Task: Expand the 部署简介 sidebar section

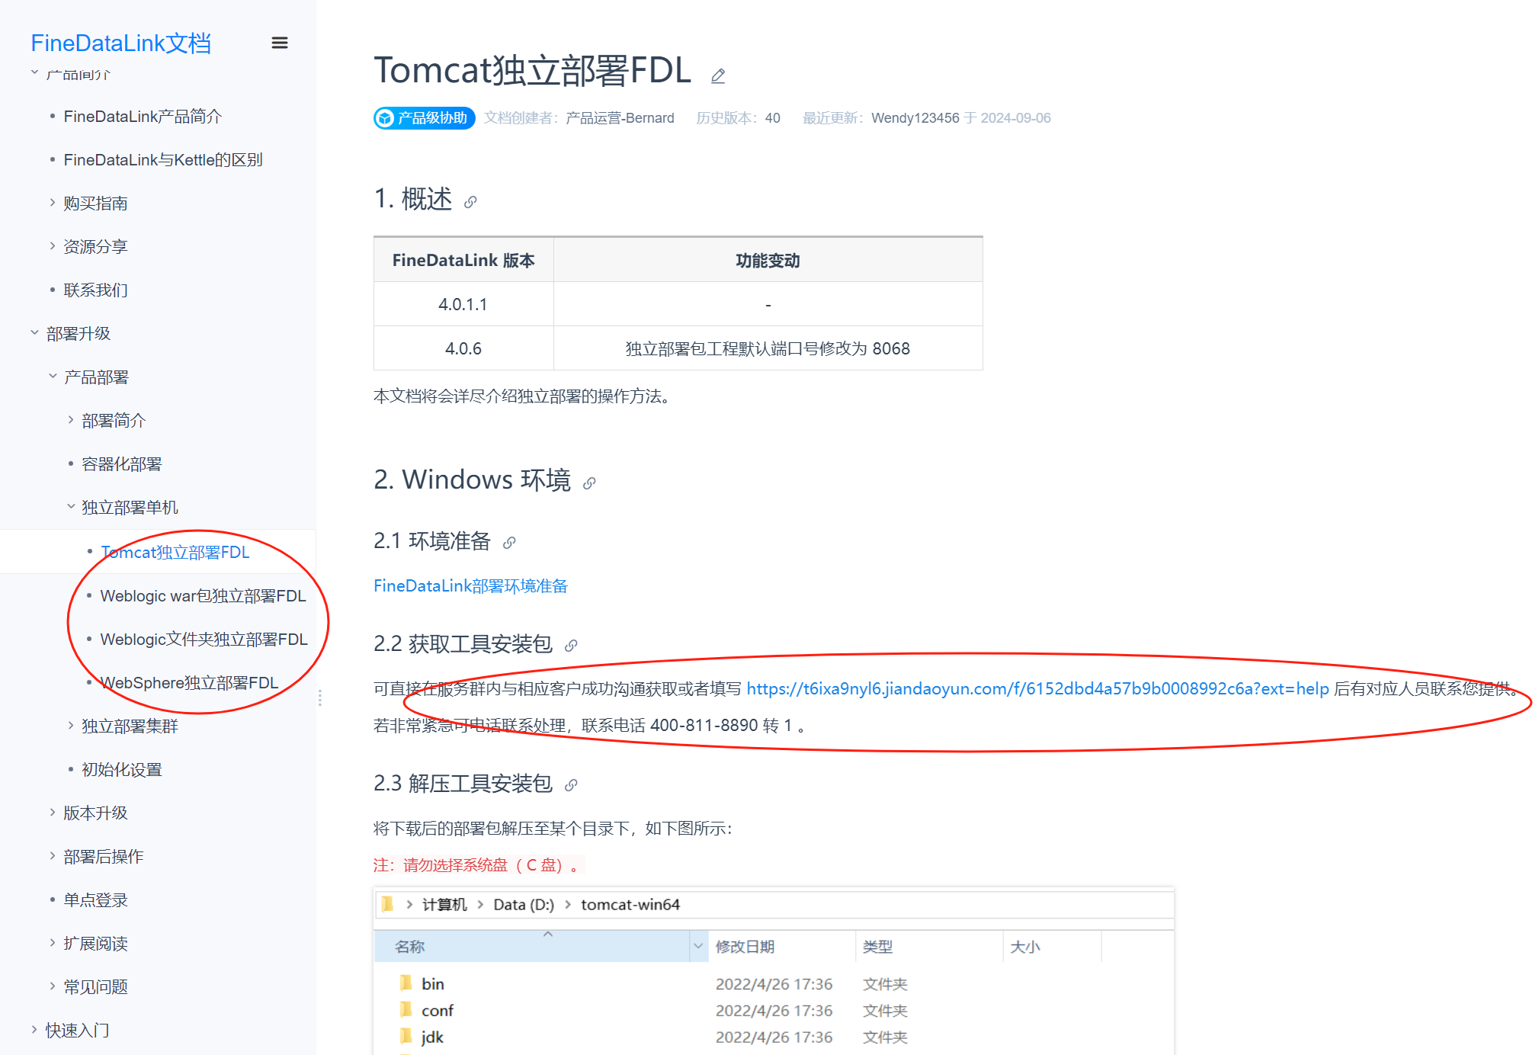Action: click(114, 421)
